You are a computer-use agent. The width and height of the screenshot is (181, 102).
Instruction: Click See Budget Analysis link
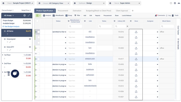coord(11,27)
